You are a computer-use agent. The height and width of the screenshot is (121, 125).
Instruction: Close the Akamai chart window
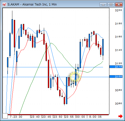click(119, 5)
